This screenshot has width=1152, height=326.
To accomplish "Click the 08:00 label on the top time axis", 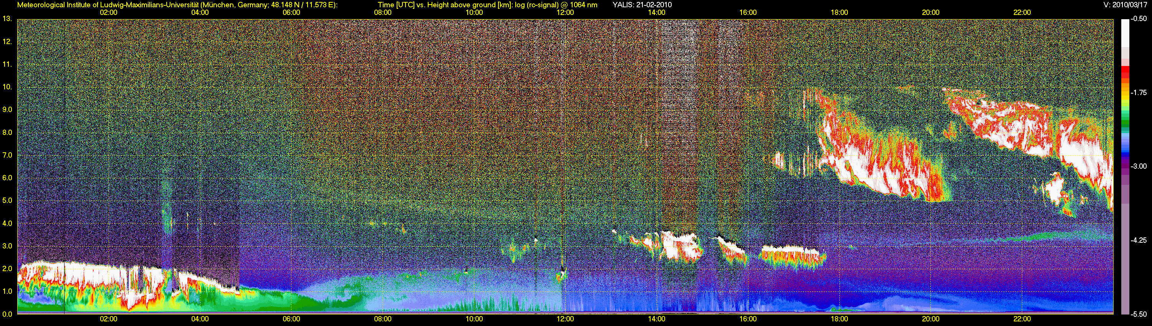I will pyautogui.click(x=383, y=13).
